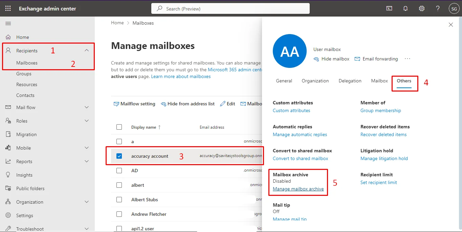The image size is (462, 232).
Task: Click Hide mailbox button
Action: [331, 59]
